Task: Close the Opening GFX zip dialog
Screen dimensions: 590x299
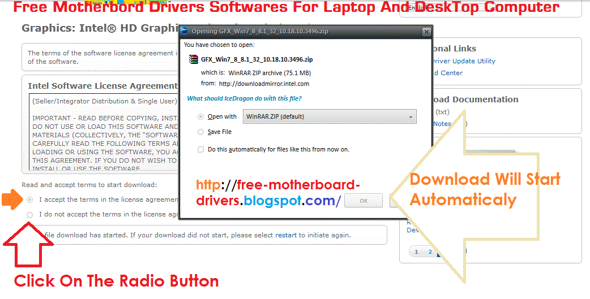Action: tap(426, 32)
